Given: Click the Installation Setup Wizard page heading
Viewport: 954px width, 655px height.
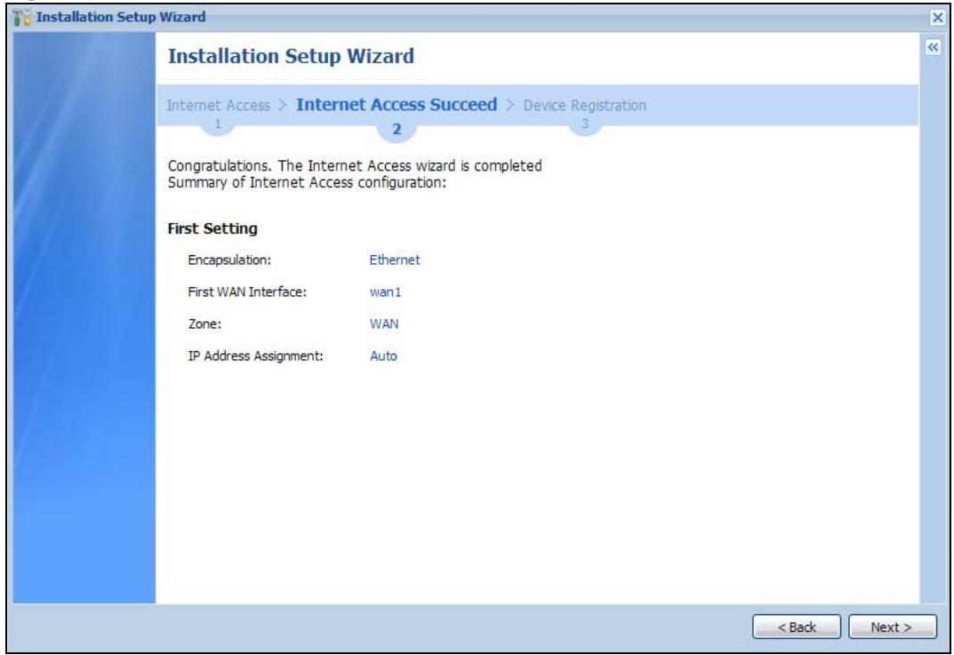Looking at the screenshot, I should pyautogui.click(x=291, y=56).
